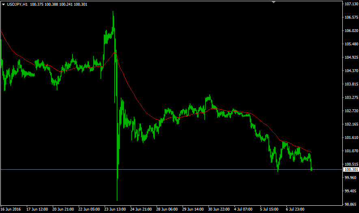359x213 pixels.
Task: Click the price scale value 106.020
Action: pyautogui.click(x=351, y=31)
